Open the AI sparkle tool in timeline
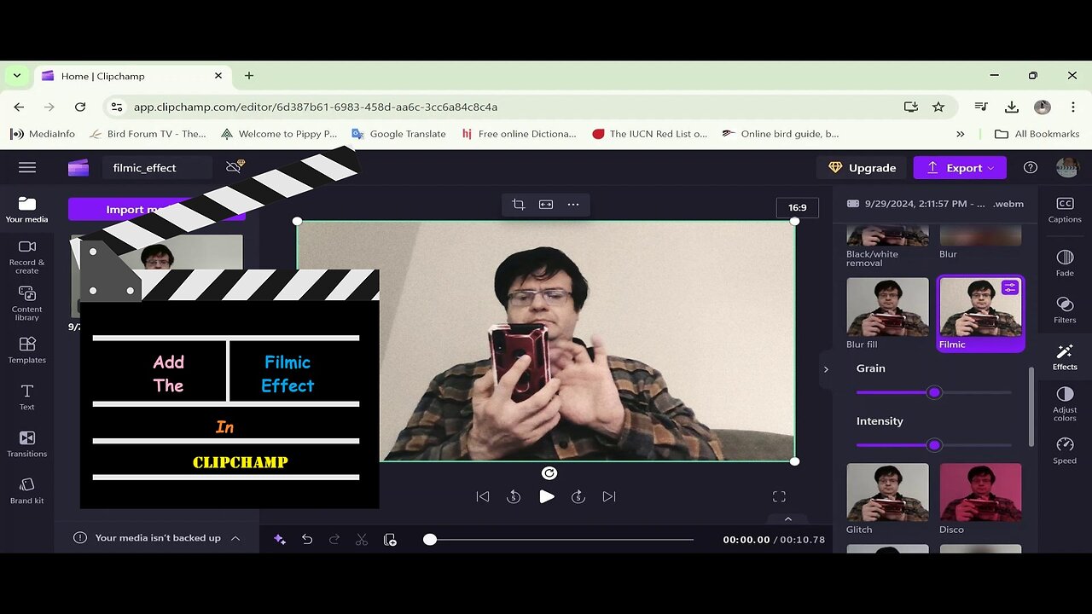 coord(279,539)
